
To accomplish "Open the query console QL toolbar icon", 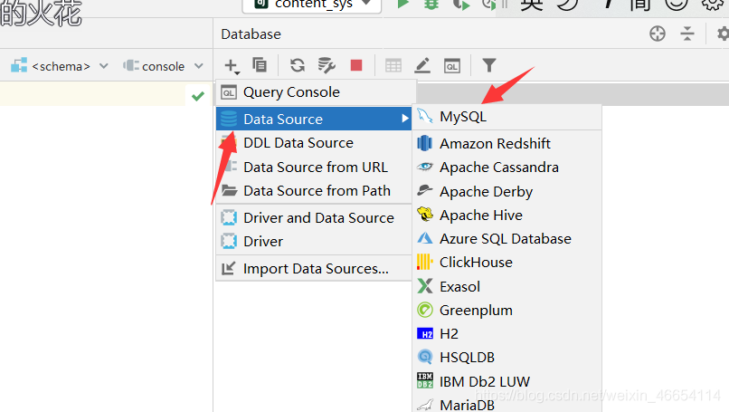I will coord(452,65).
